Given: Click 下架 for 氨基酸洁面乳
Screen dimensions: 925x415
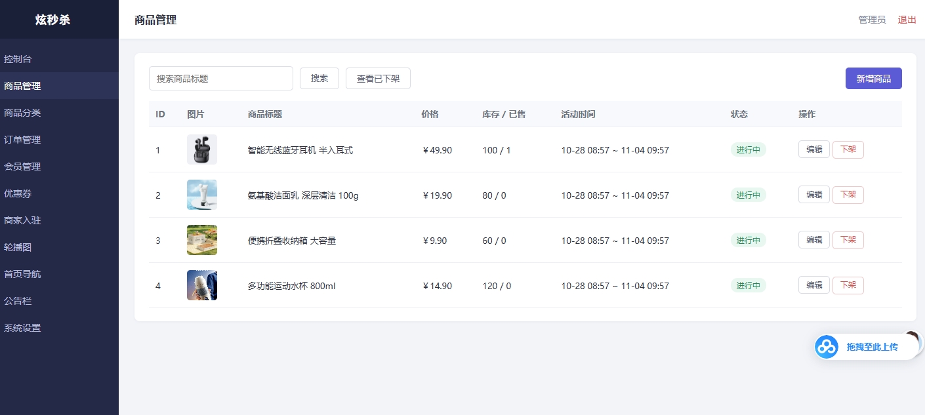Looking at the screenshot, I should [848, 195].
